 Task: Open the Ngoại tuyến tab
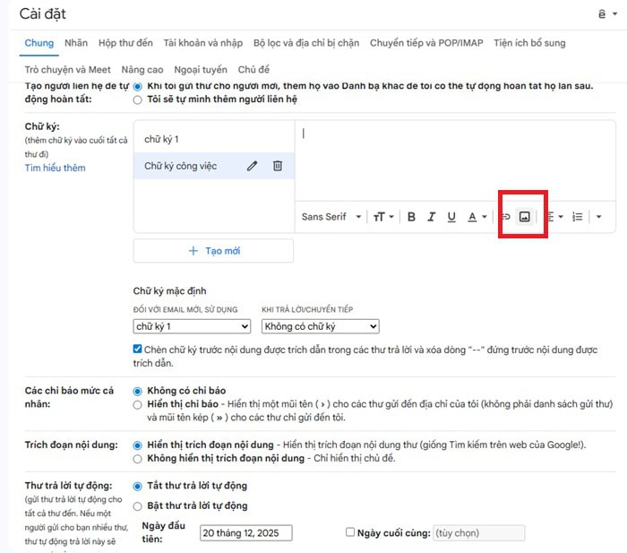pos(201,70)
